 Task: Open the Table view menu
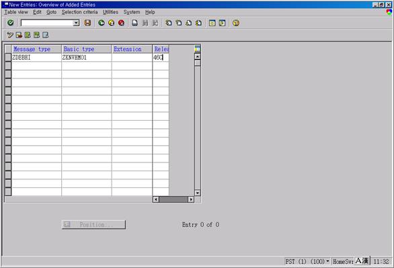point(16,12)
